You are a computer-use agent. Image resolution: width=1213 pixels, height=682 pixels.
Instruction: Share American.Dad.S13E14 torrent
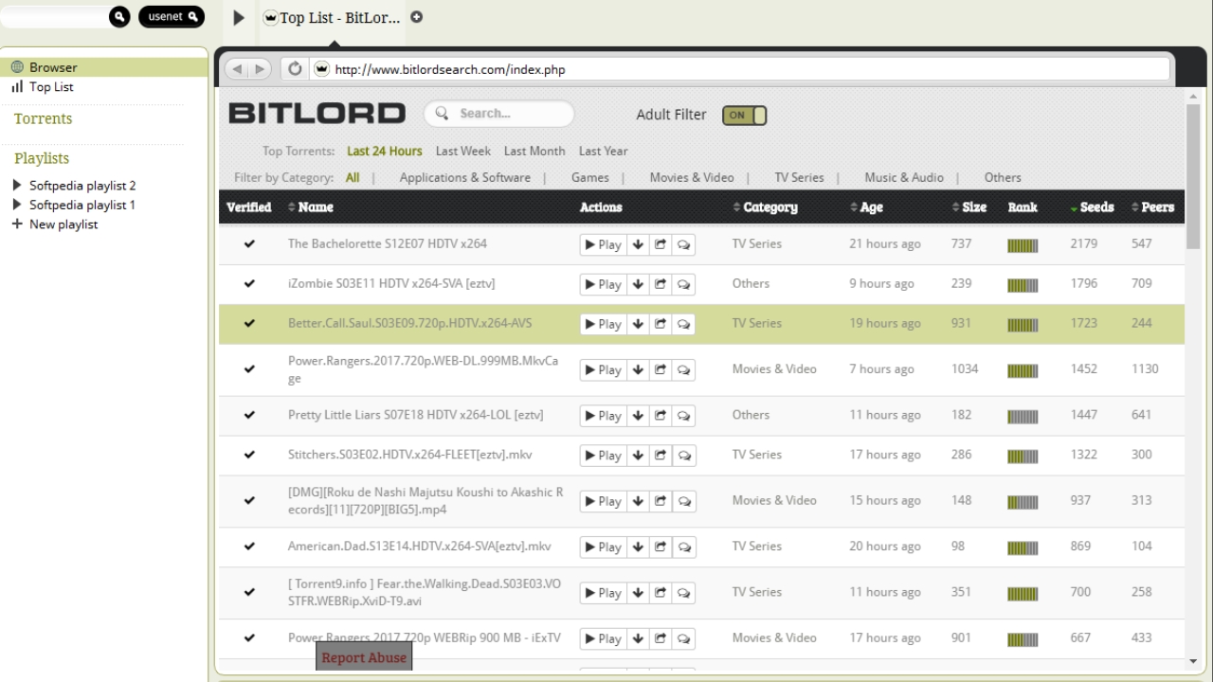tap(661, 547)
